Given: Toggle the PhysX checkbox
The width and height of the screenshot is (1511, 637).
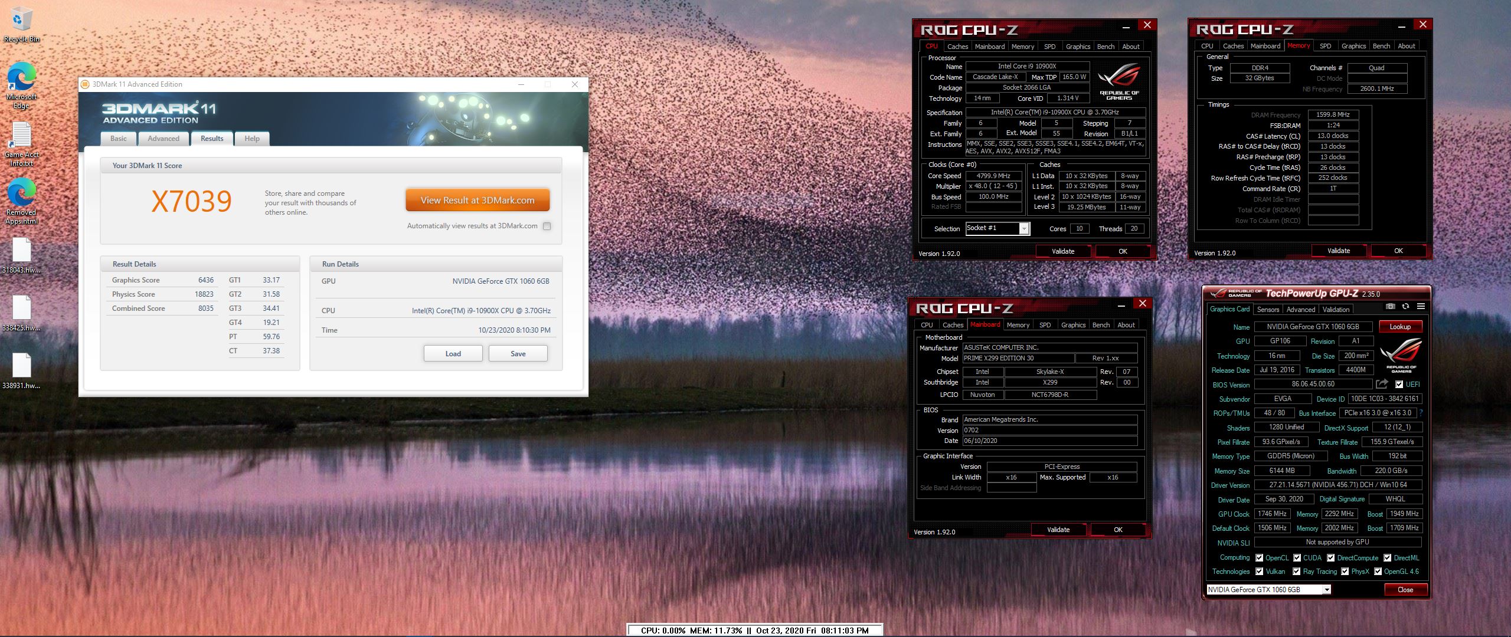Looking at the screenshot, I should coord(1345,572).
